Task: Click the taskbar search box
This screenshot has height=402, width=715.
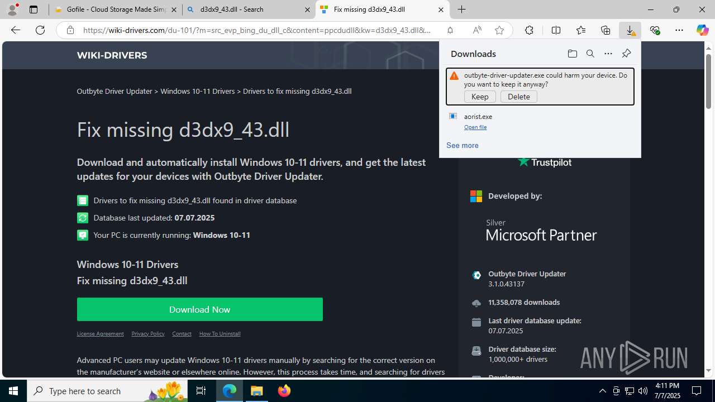Action: [x=107, y=391]
